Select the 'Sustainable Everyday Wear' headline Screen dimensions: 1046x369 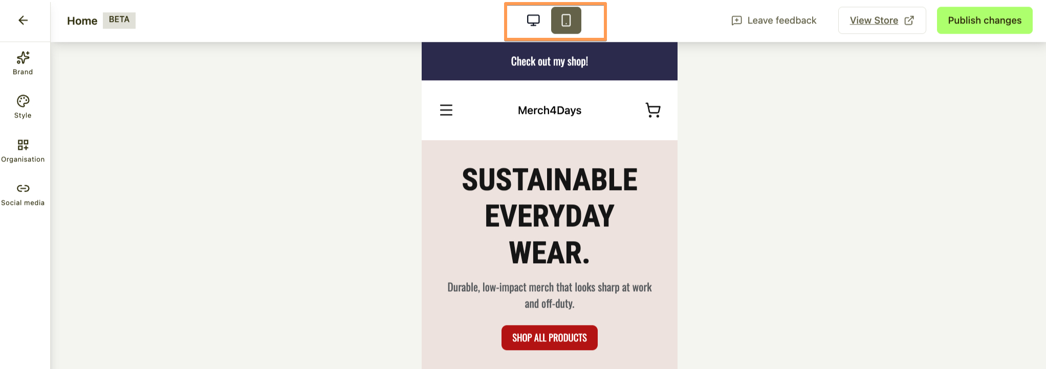coord(550,216)
